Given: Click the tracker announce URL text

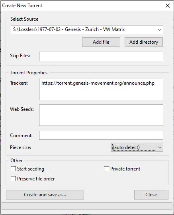Looking at the screenshot, I should 98,83.
